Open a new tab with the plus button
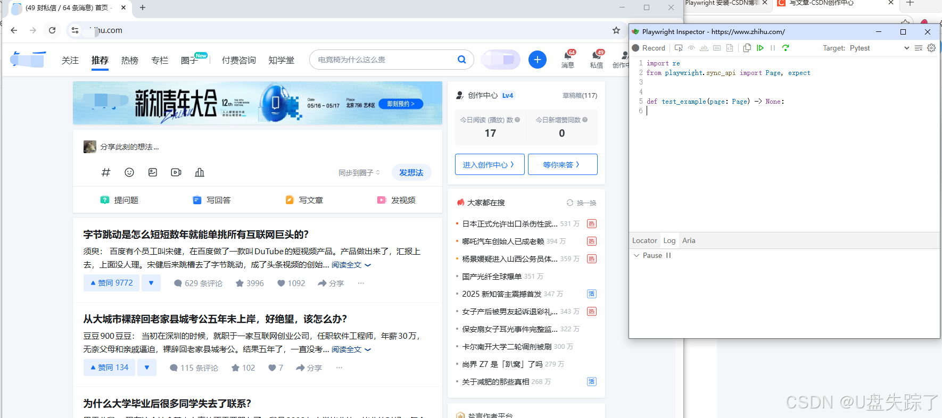 click(x=143, y=7)
